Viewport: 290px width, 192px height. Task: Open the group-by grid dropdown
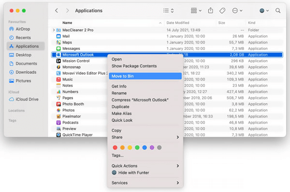tap(196, 11)
